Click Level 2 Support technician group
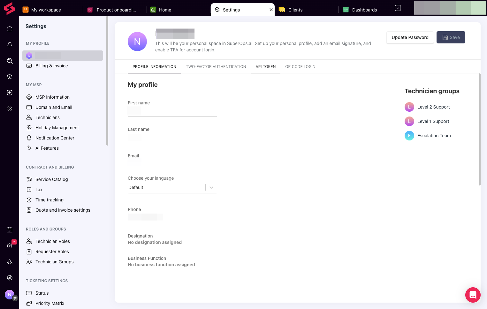 tap(427, 107)
